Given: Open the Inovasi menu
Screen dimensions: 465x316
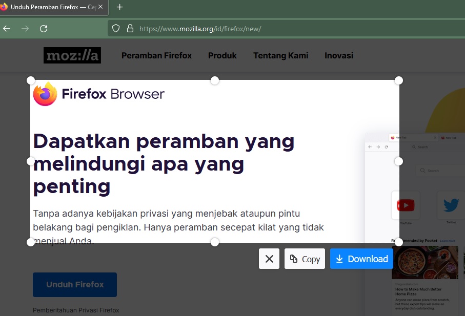Looking at the screenshot, I should click(x=339, y=56).
